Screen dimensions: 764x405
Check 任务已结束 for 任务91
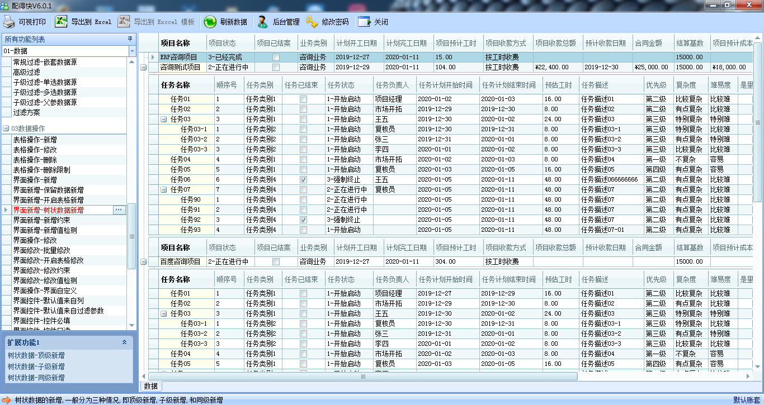[x=303, y=210]
